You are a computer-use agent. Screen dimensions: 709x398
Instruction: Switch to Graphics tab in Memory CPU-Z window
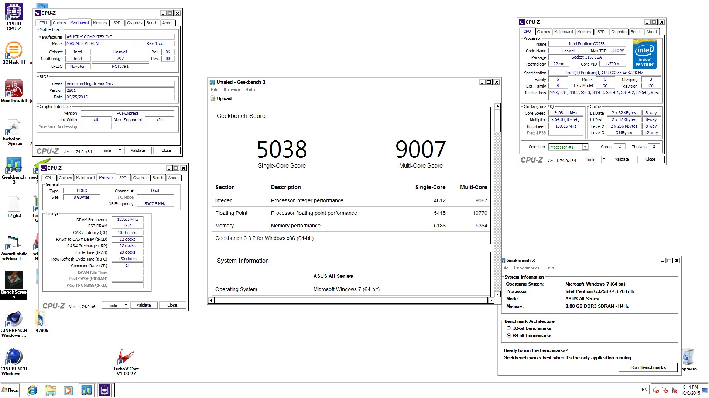point(140,178)
